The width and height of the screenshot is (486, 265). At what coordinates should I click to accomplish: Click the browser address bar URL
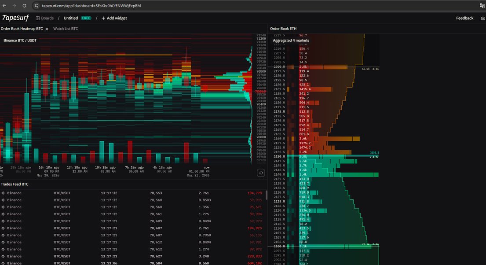pyautogui.click(x=91, y=6)
